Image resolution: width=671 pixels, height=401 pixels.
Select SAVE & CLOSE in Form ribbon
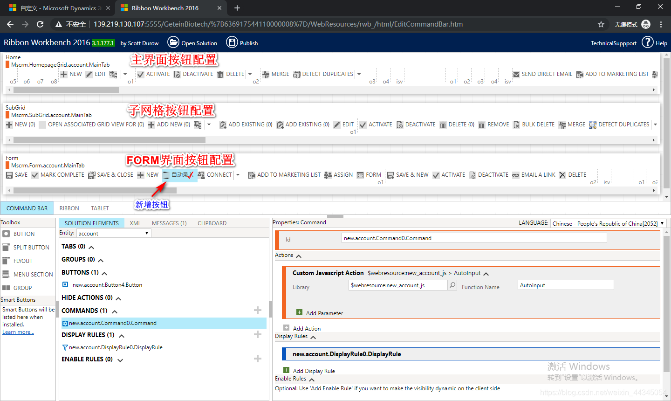(110, 175)
